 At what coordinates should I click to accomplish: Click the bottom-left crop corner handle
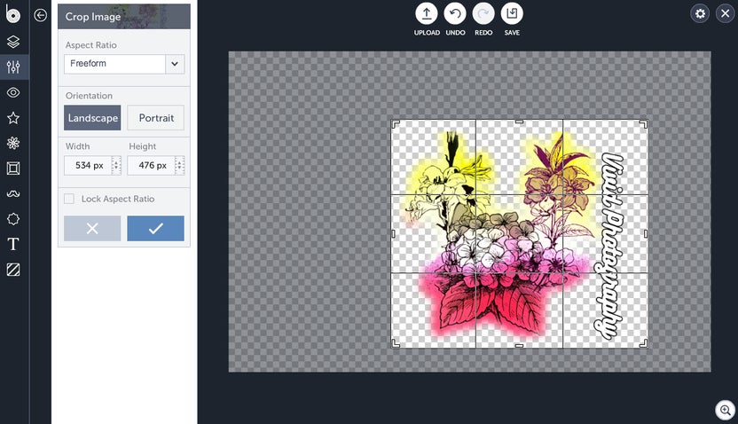coord(396,343)
